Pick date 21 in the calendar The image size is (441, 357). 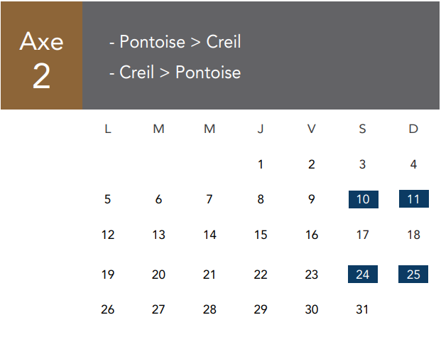209,275
